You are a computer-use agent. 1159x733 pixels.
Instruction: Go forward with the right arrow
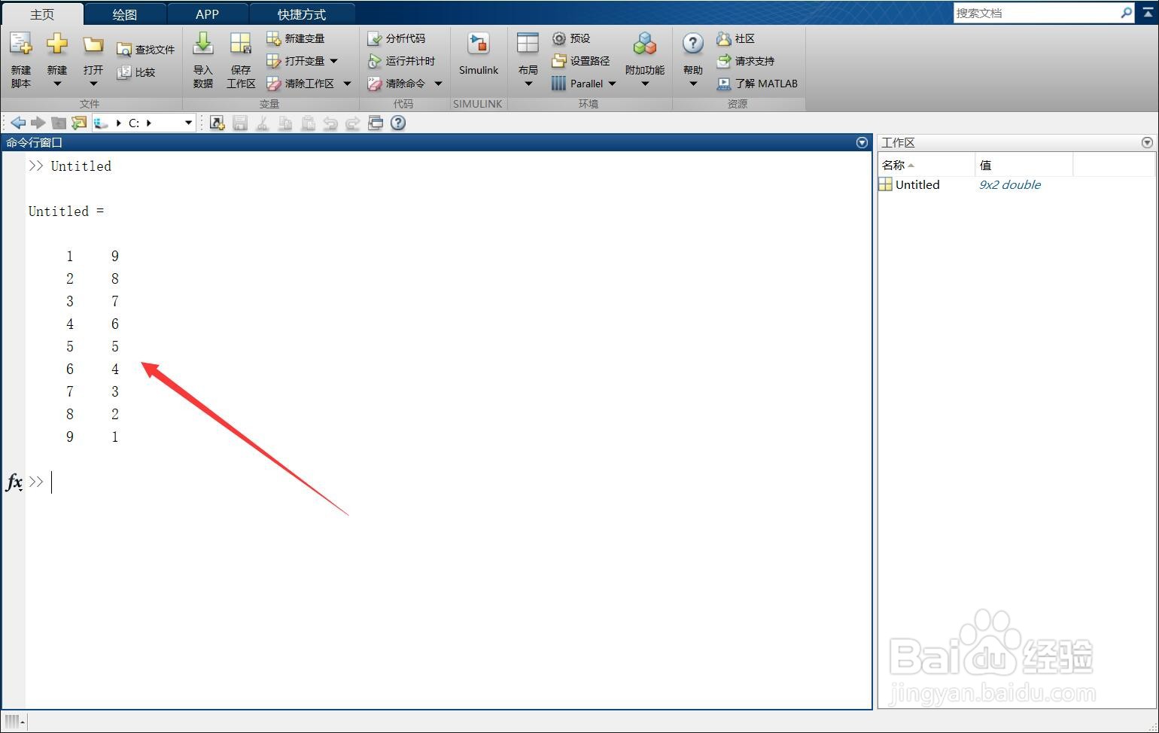(x=38, y=123)
